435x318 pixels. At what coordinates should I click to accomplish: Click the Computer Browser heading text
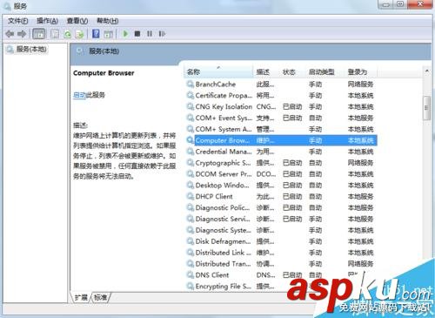[104, 73]
